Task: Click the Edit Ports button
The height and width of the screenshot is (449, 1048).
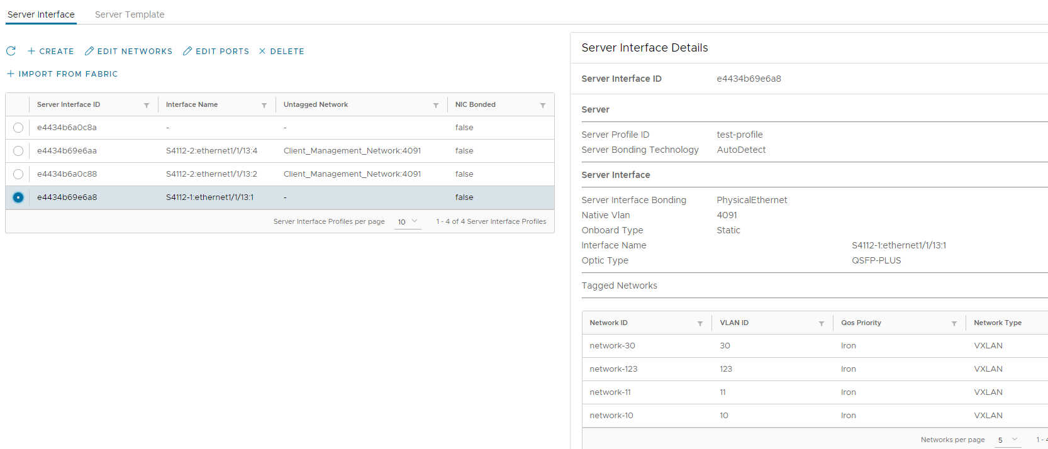Action: click(216, 51)
